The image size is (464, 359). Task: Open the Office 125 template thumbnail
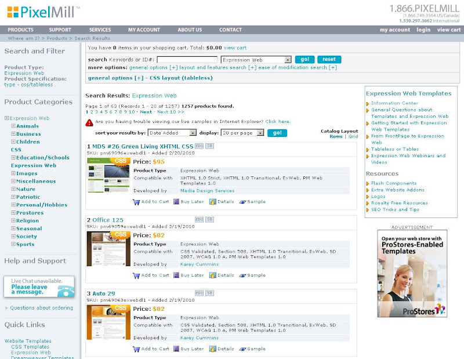tap(108, 249)
